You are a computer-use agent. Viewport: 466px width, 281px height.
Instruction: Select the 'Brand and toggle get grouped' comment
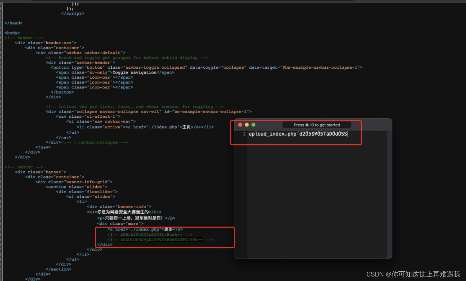tap(127, 58)
